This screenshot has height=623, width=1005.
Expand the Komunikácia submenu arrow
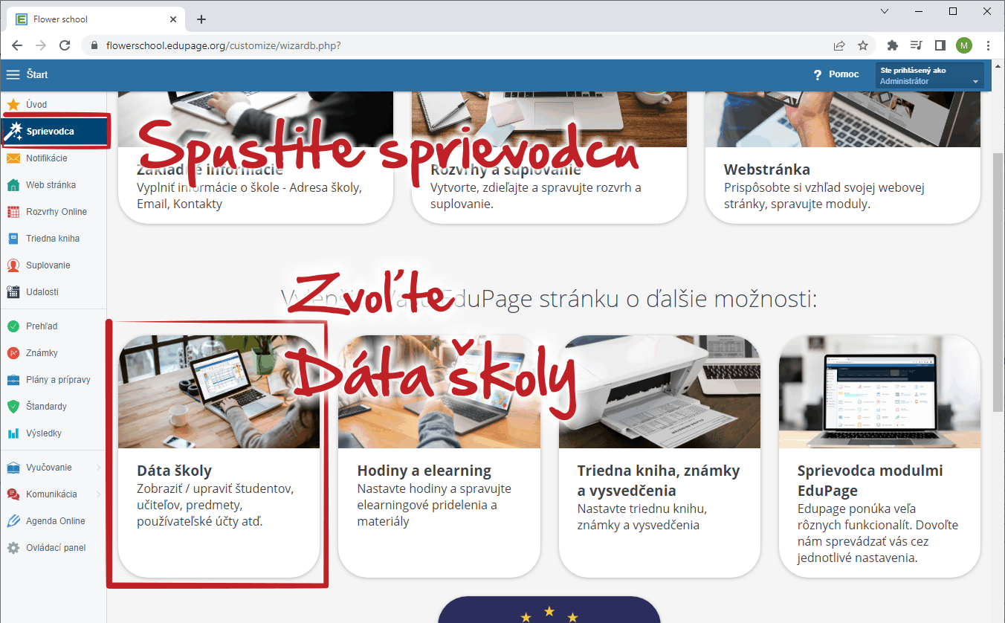coord(99,494)
